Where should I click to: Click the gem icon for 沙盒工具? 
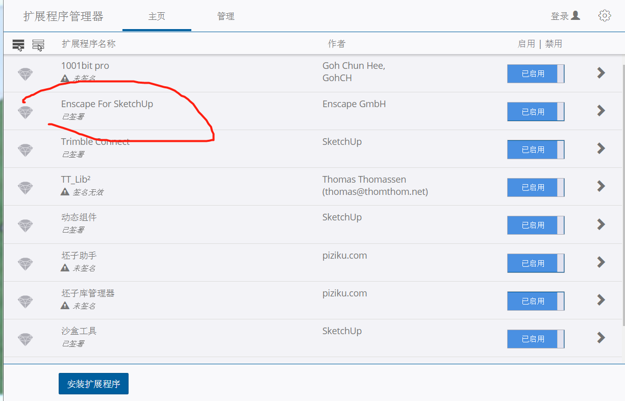coord(26,339)
